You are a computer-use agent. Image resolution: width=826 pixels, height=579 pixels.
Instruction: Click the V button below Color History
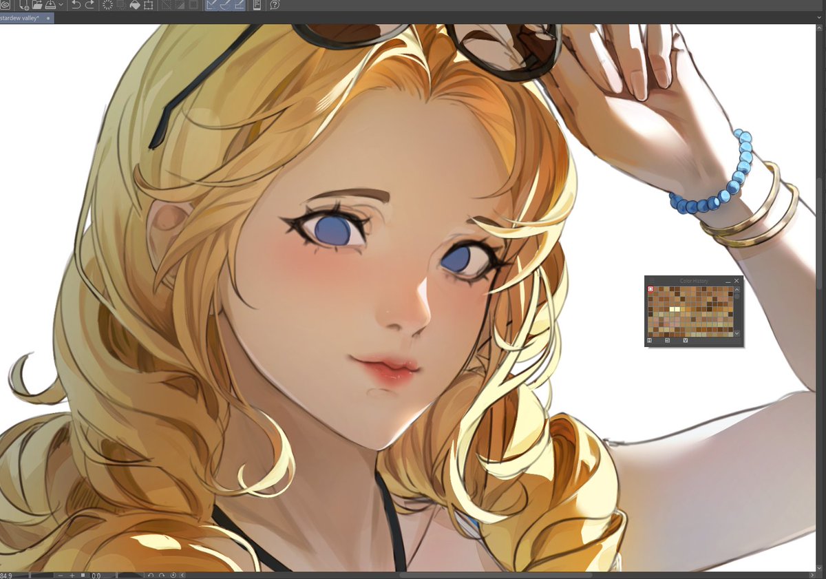686,340
